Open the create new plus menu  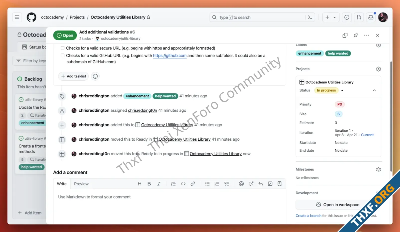[x=330, y=17]
